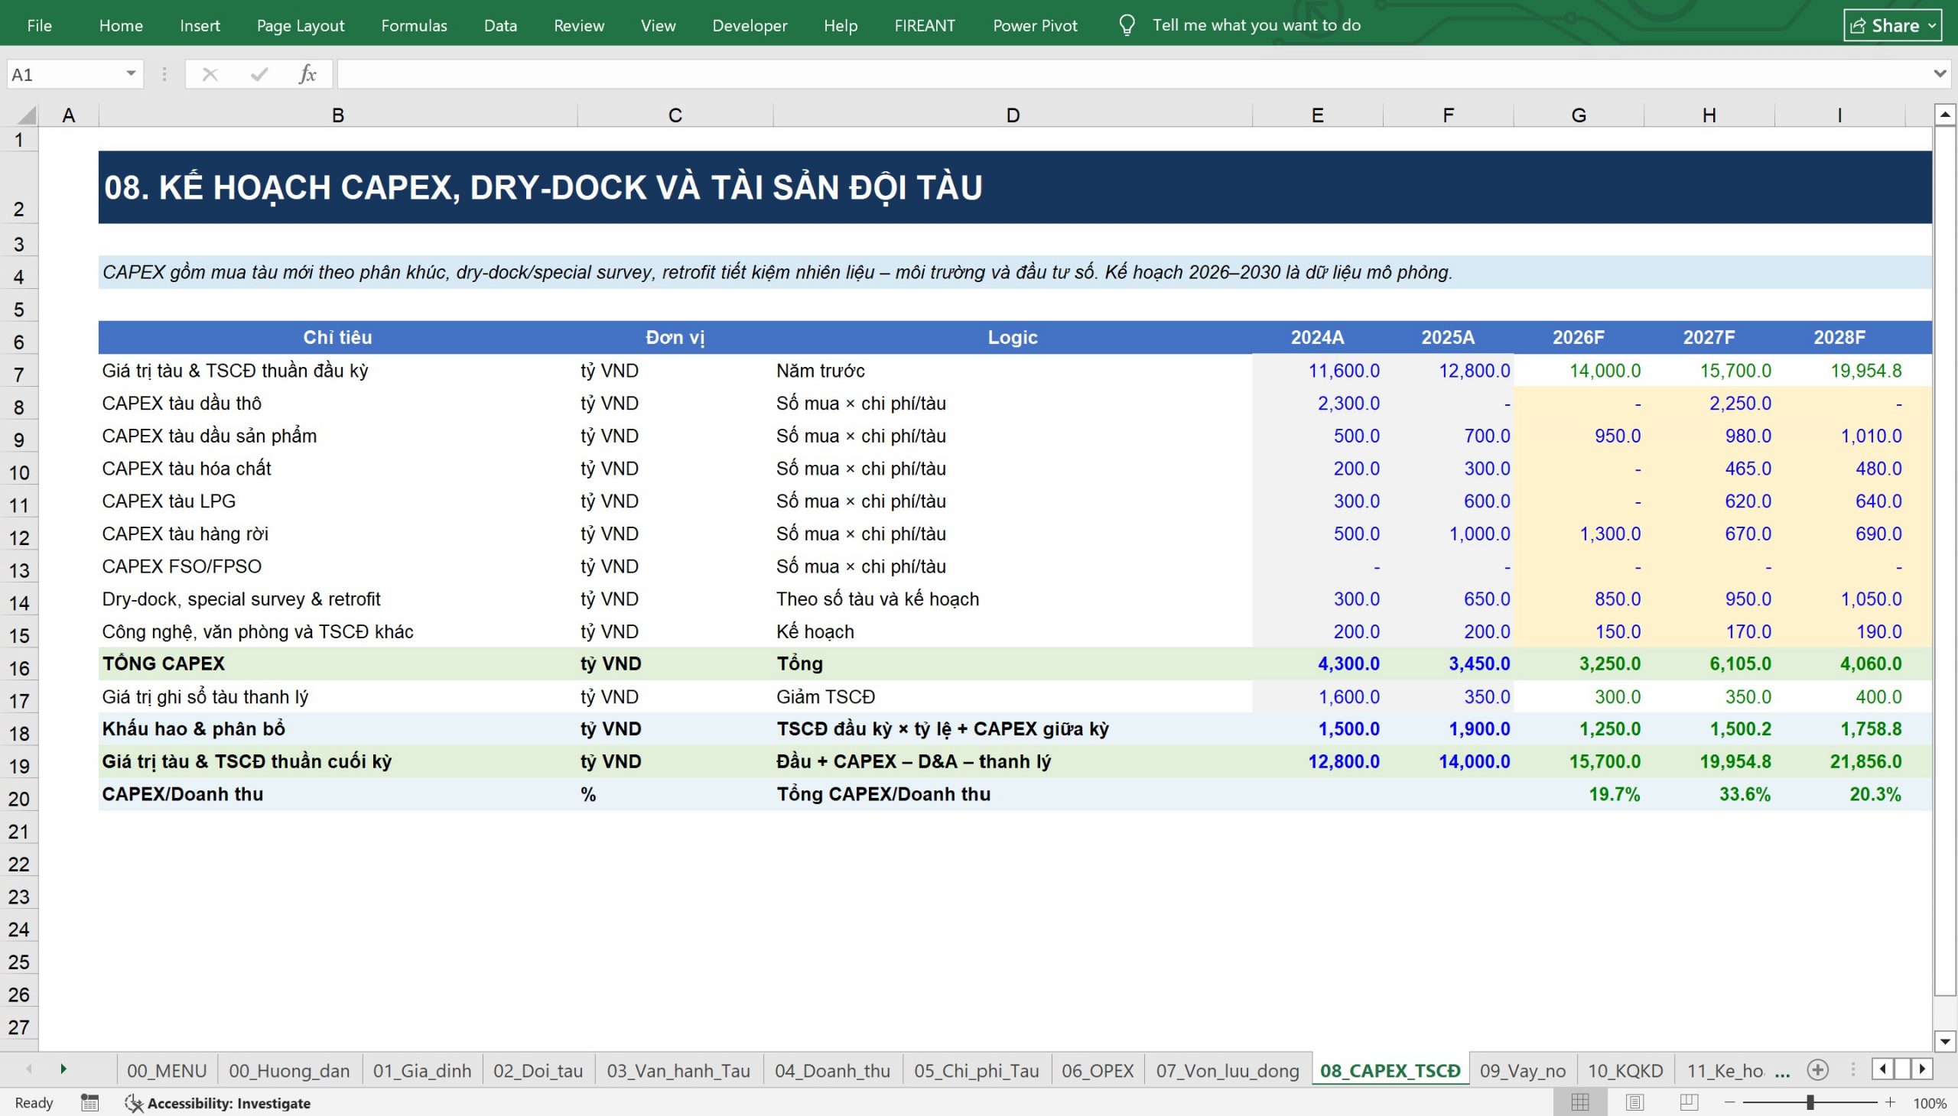Open the Page Layout ribbon tab
This screenshot has width=1958, height=1116.
(300, 25)
